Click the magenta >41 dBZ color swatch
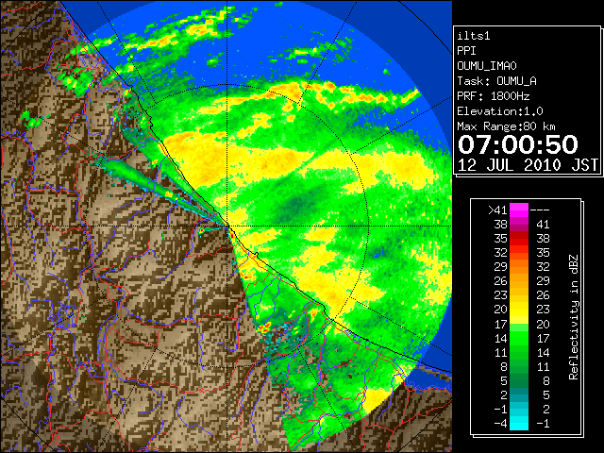 [519, 210]
